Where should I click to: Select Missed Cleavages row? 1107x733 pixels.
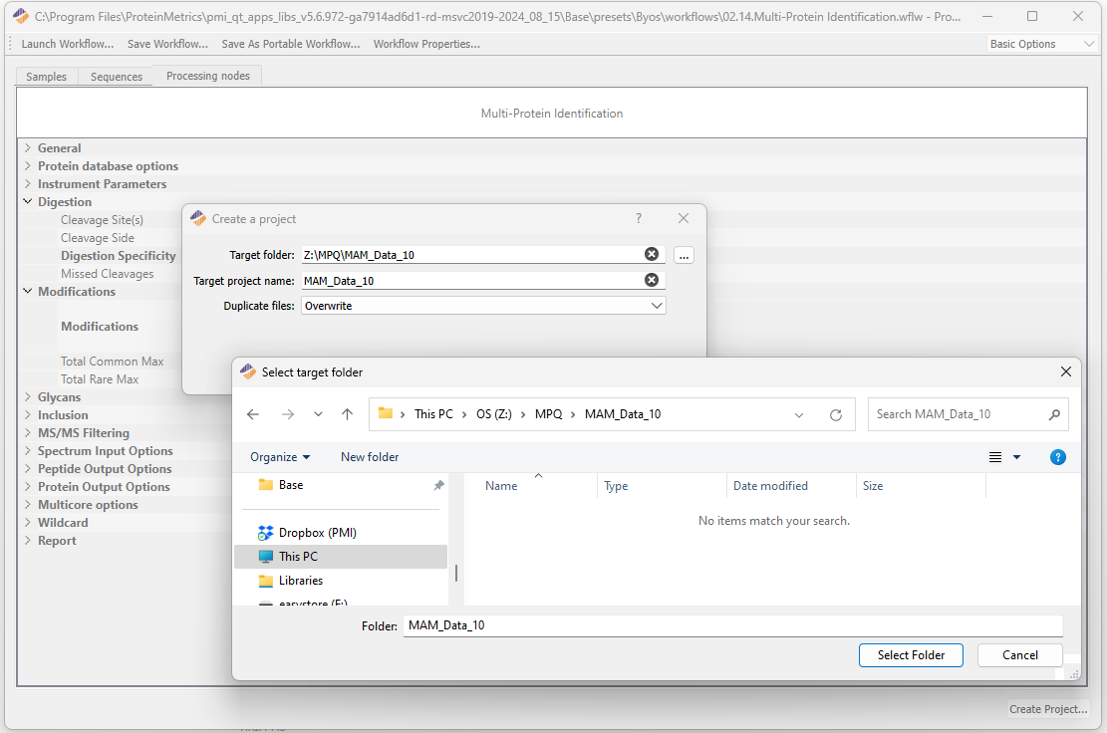tap(107, 274)
